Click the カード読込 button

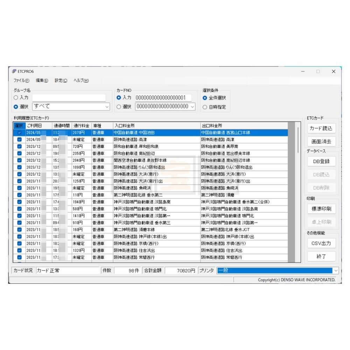click(x=321, y=128)
